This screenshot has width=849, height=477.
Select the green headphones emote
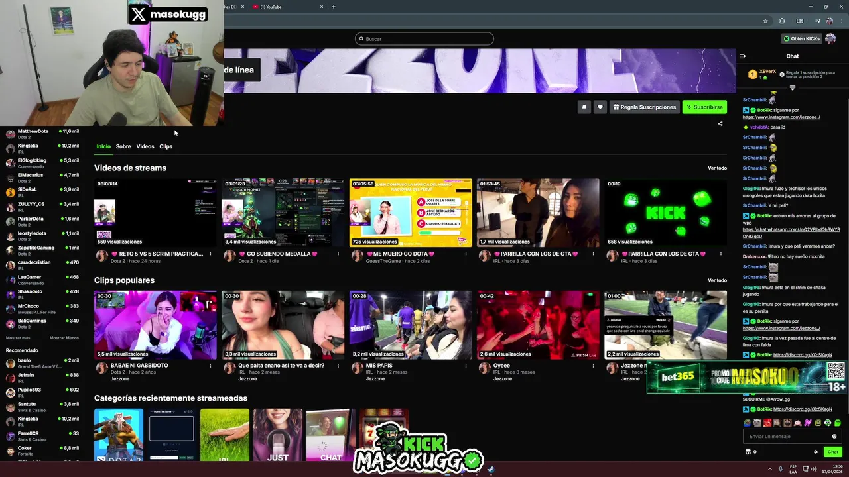(x=828, y=423)
